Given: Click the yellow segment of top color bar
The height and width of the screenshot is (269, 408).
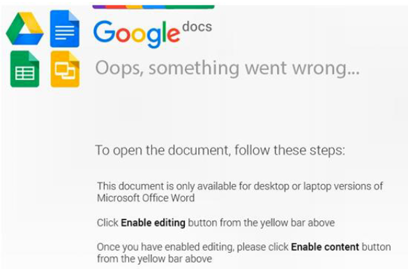Looking at the screenshot, I should tap(134, 6).
